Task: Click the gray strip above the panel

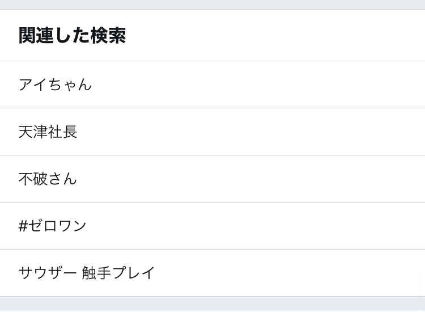Action: (x=212, y=5)
